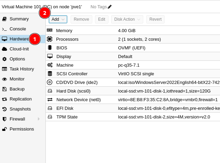The image size is (220, 163).
Task: Click the pencil icon to edit tags
Action: click(109, 7)
